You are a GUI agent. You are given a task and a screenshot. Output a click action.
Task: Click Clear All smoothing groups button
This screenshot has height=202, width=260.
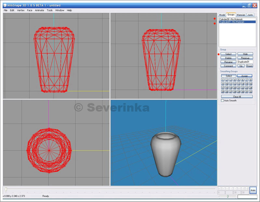click(237, 97)
